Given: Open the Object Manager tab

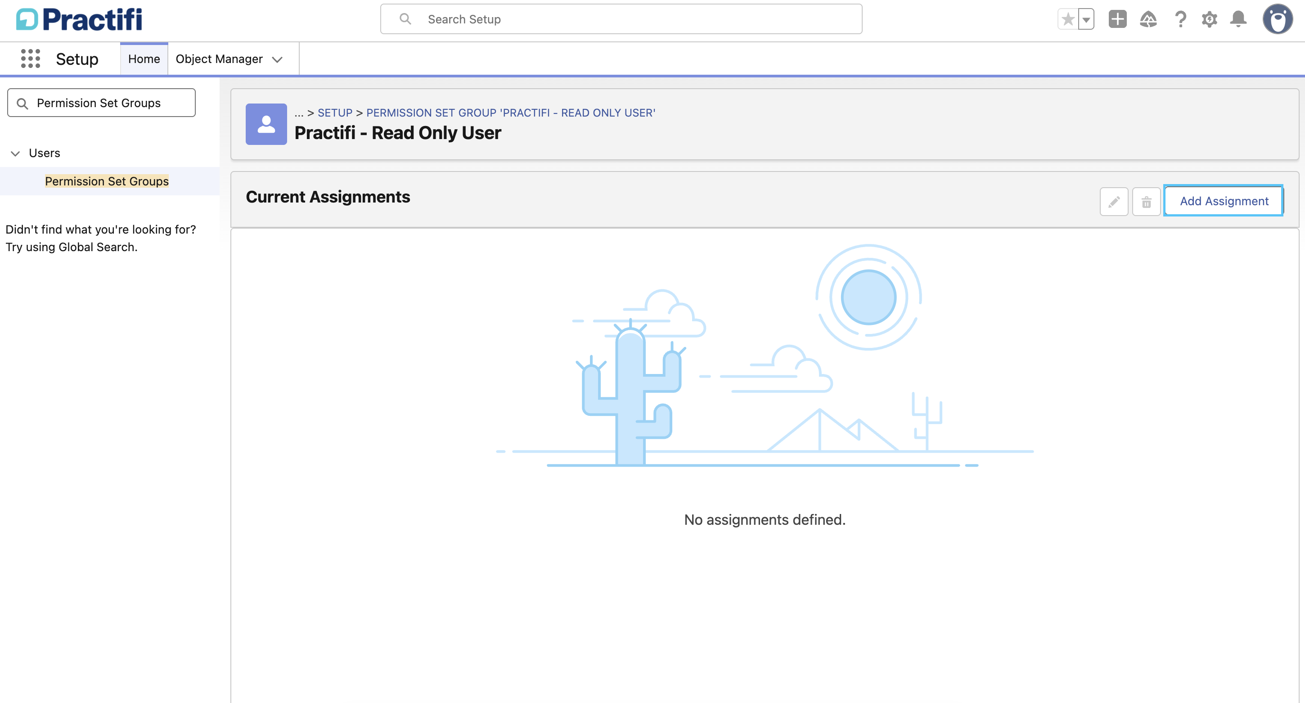Looking at the screenshot, I should [219, 59].
